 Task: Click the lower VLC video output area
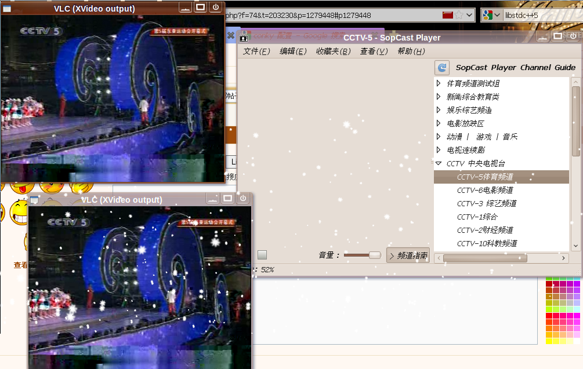point(140,288)
